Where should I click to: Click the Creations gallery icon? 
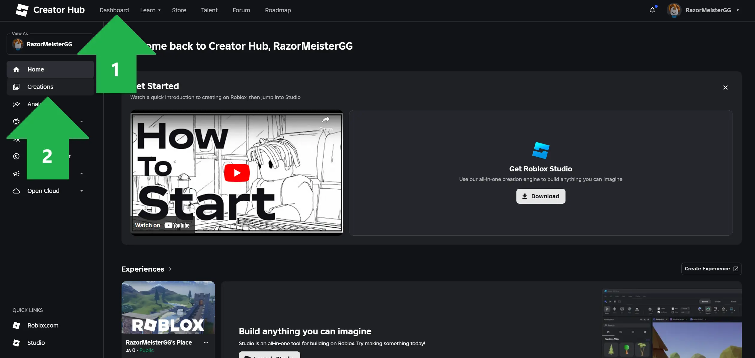(x=16, y=87)
